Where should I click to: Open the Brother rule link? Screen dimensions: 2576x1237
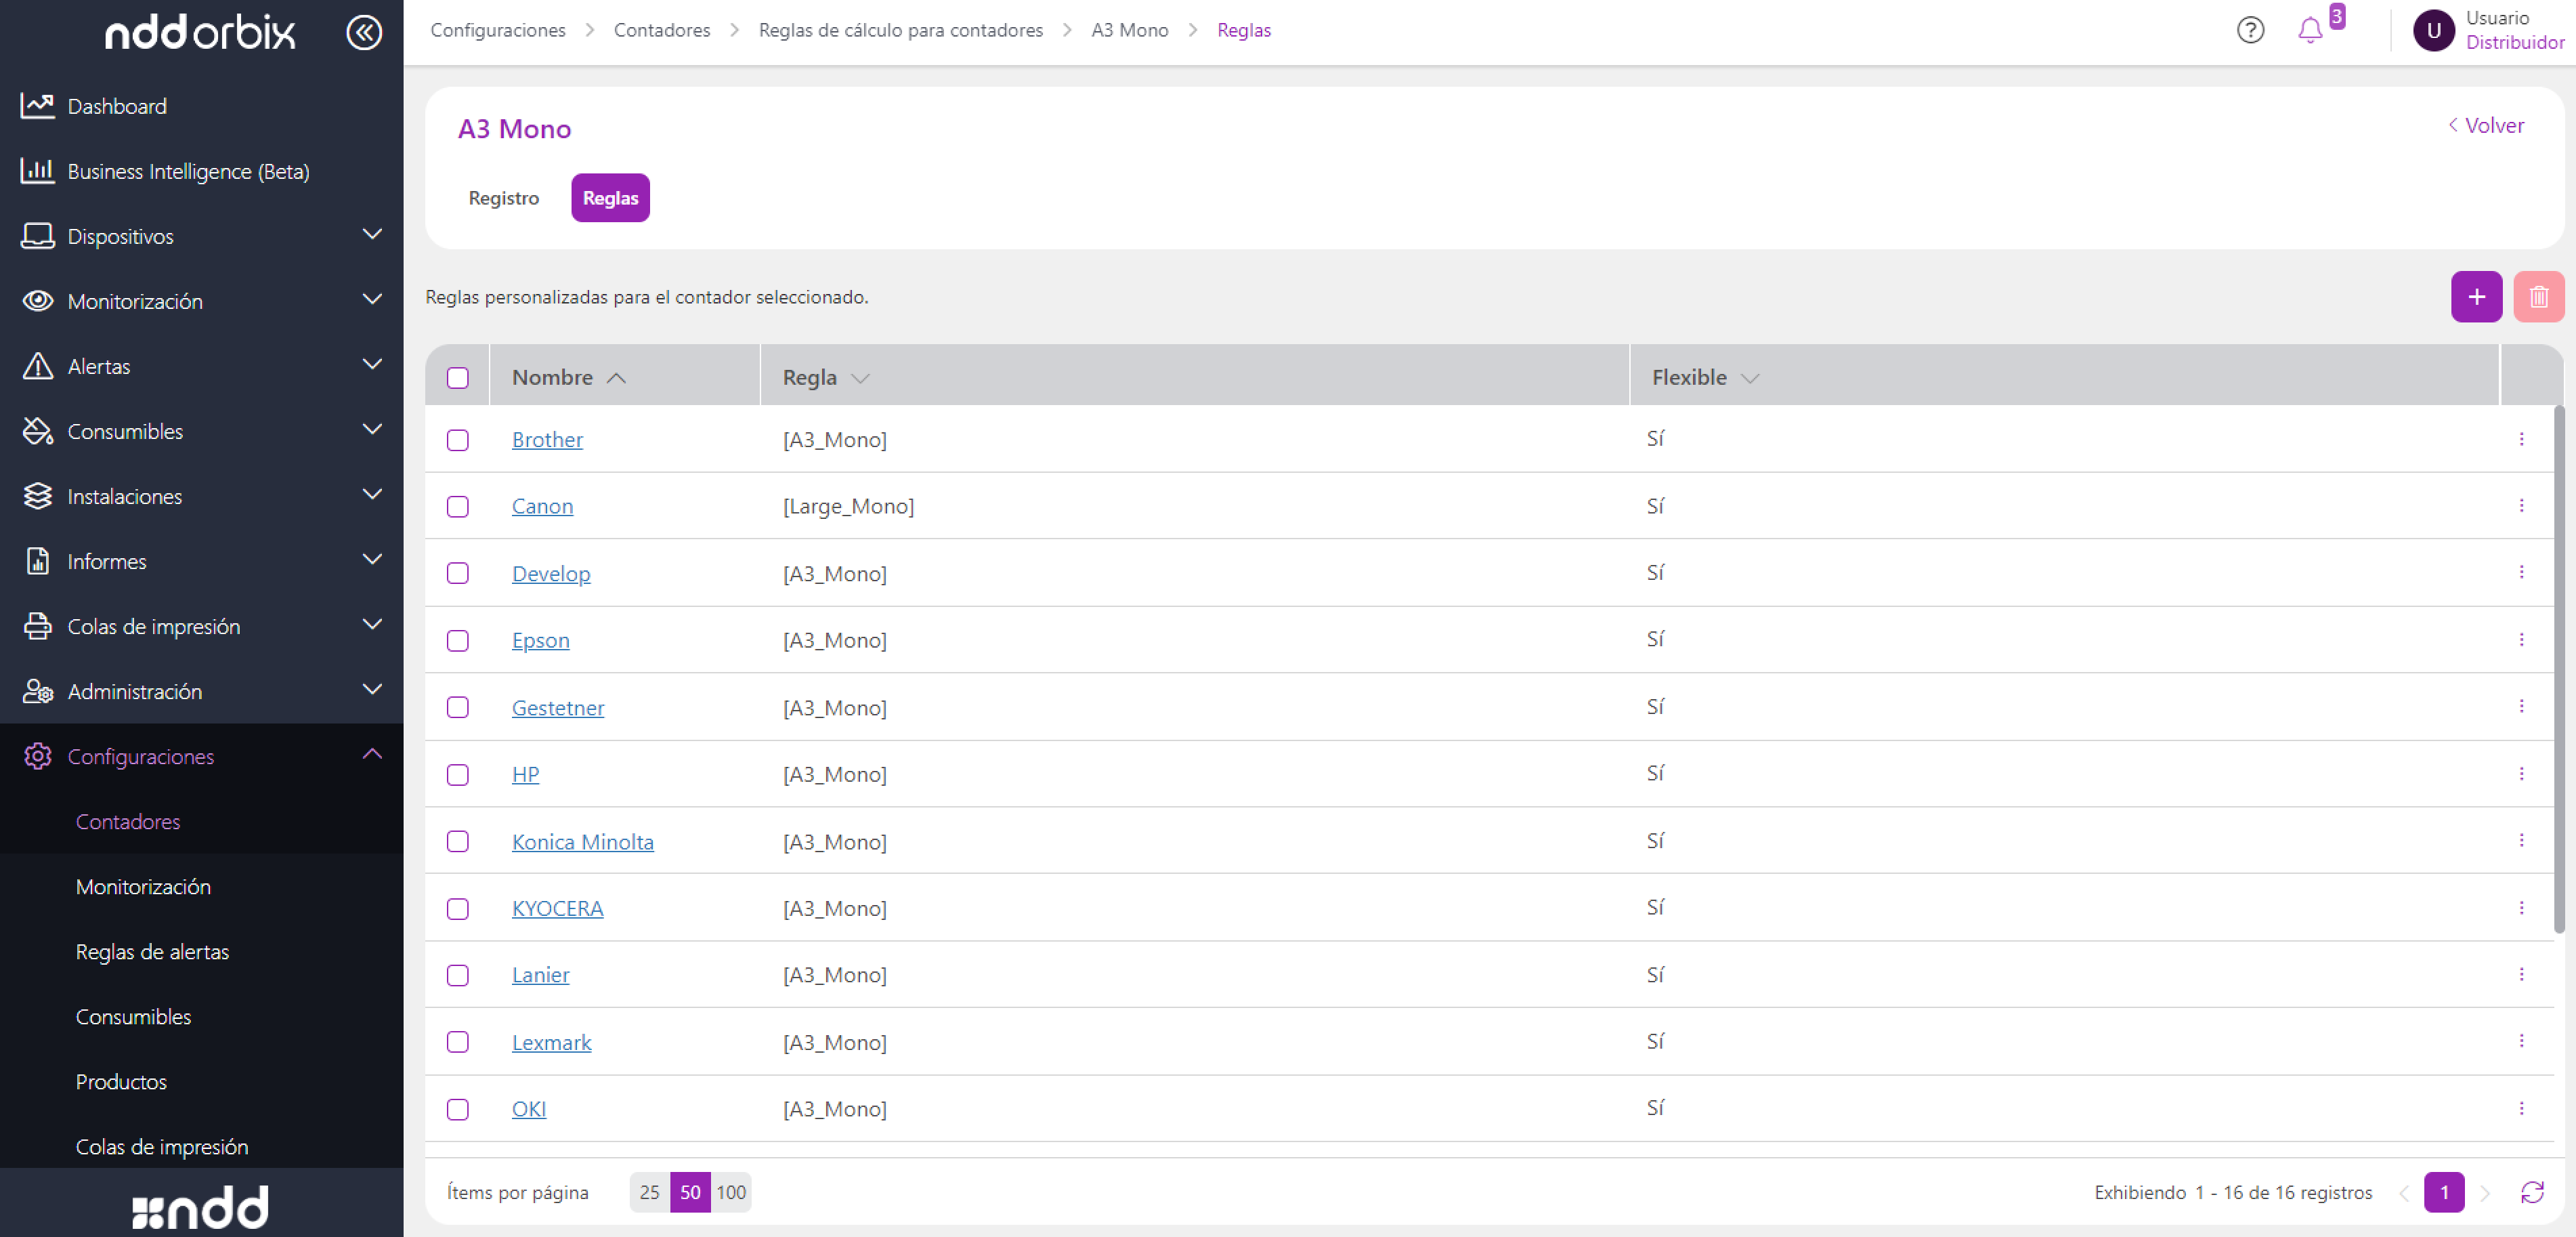tap(547, 439)
